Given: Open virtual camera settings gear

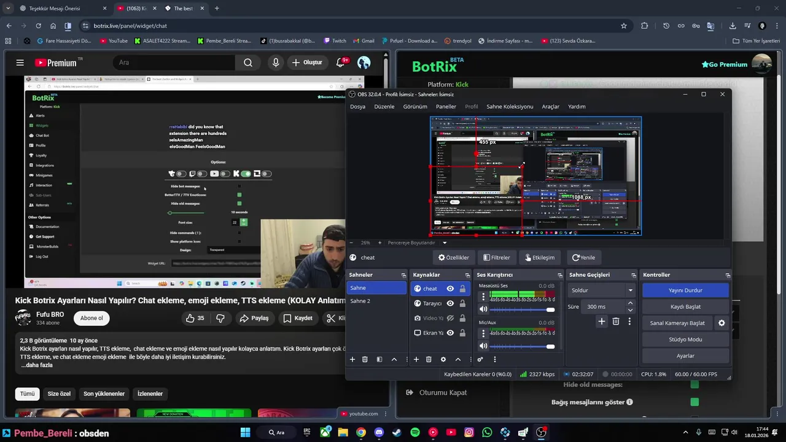Looking at the screenshot, I should 722,323.
